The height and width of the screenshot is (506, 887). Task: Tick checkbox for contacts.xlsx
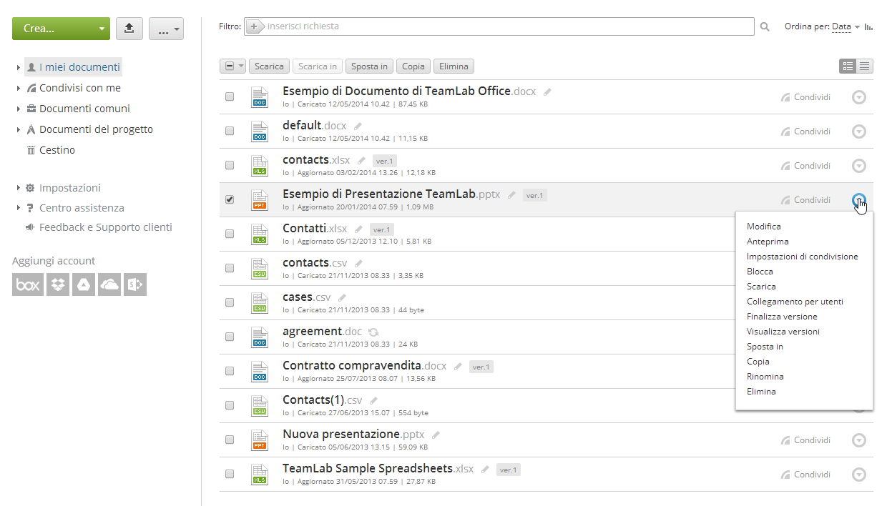230,165
